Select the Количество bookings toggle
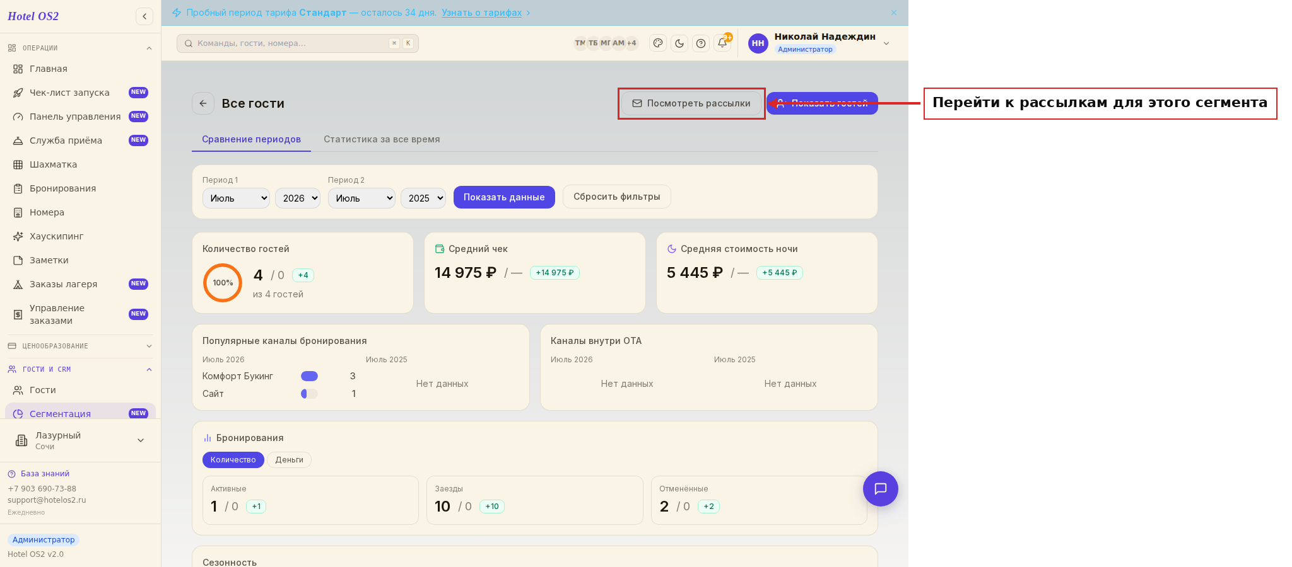Viewport: 1292px width, 567px height. (x=233, y=460)
